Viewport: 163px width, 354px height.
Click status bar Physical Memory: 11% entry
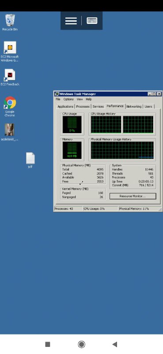coord(138,209)
